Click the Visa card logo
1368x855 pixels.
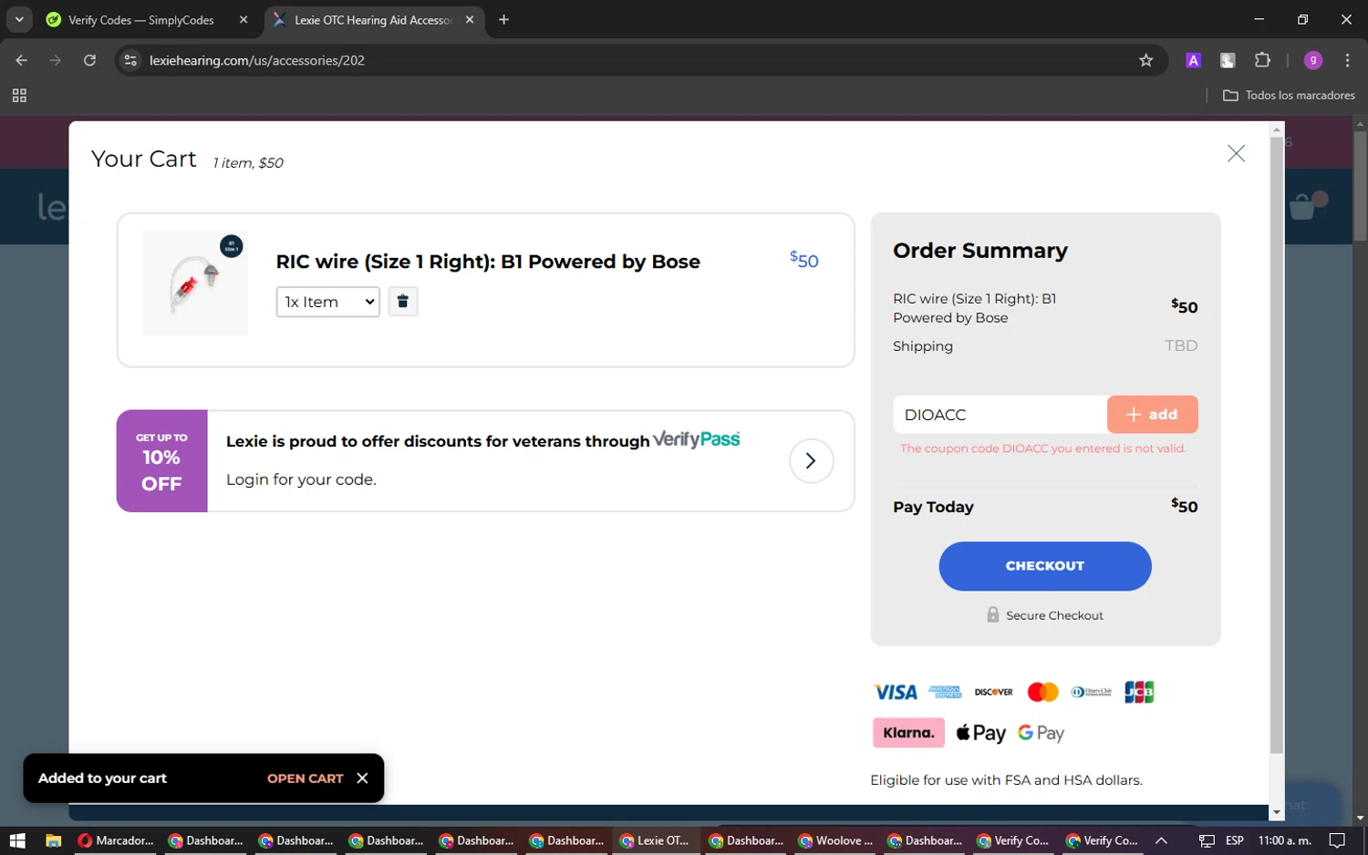[896, 693]
